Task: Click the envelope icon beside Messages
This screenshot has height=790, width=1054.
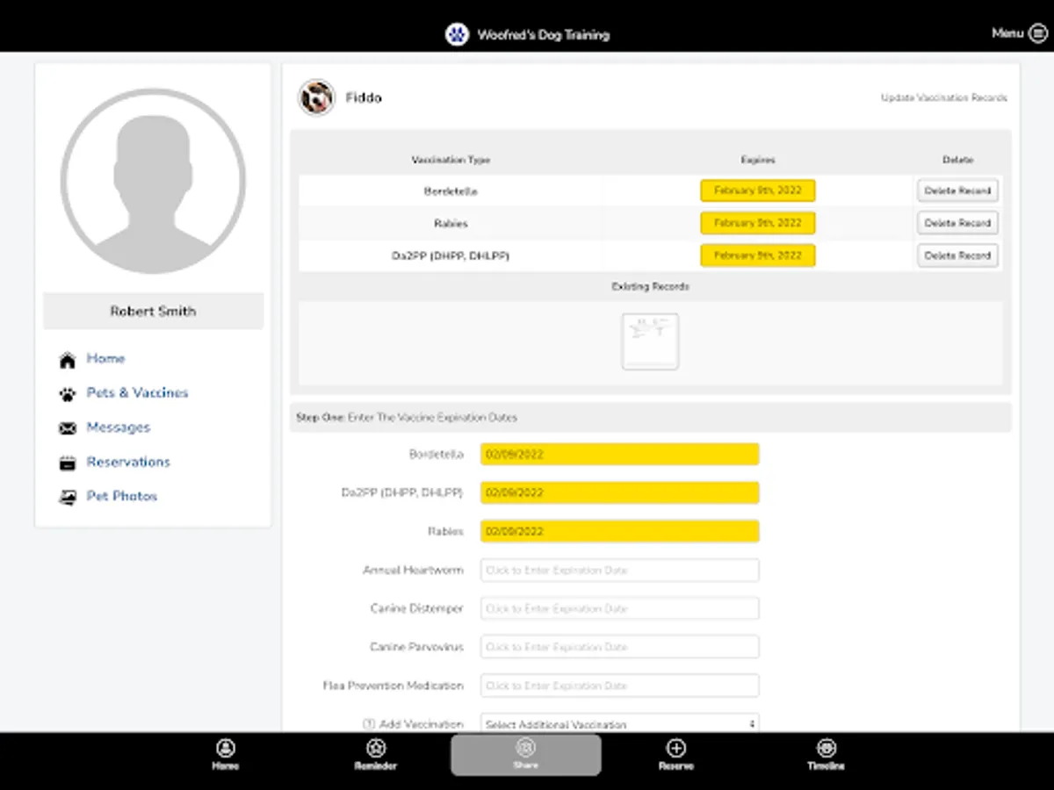Action: [67, 427]
